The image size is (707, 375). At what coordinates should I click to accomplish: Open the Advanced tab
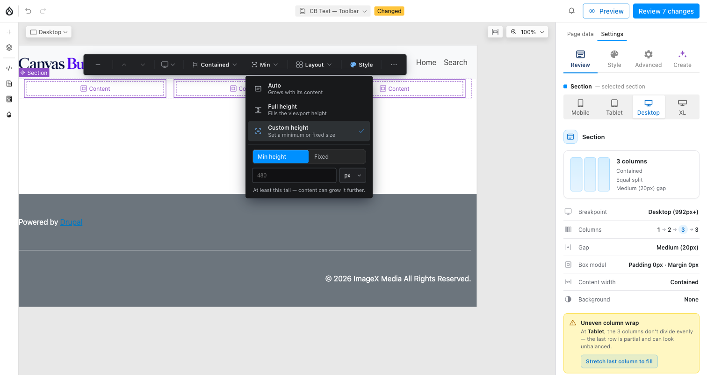pyautogui.click(x=648, y=59)
